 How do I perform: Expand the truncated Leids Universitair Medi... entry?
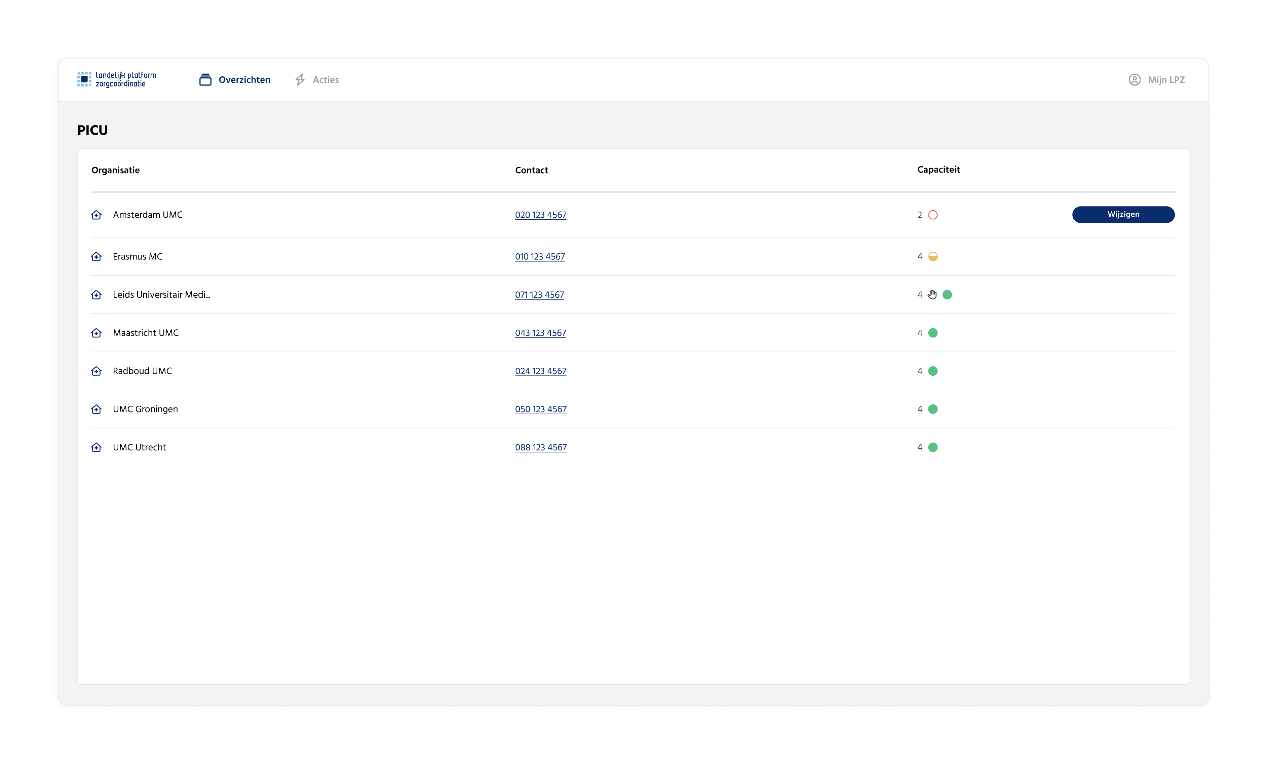[161, 294]
